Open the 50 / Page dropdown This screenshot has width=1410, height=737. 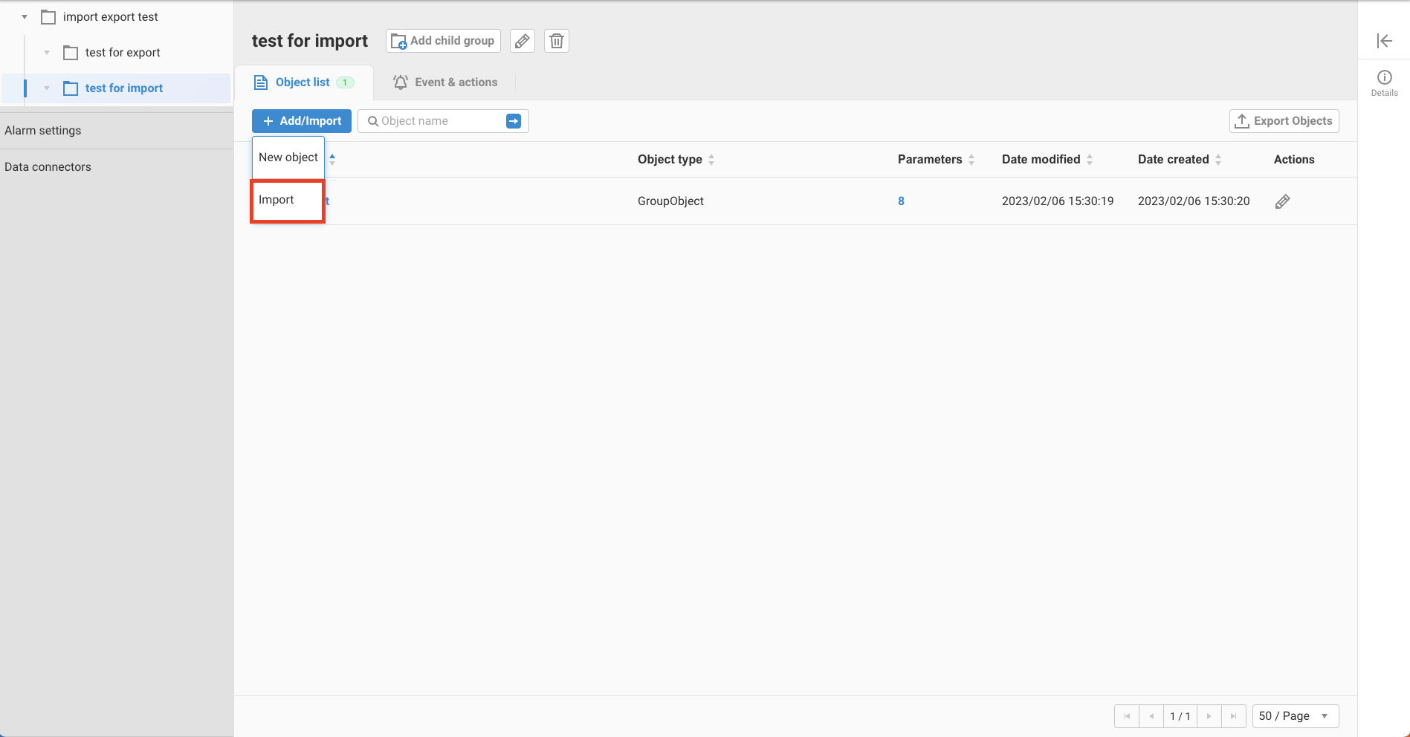(x=1295, y=716)
